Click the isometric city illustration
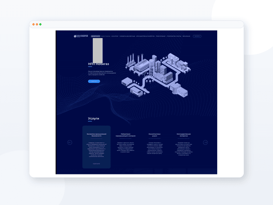The width and height of the screenshot is (273, 205). [155, 75]
